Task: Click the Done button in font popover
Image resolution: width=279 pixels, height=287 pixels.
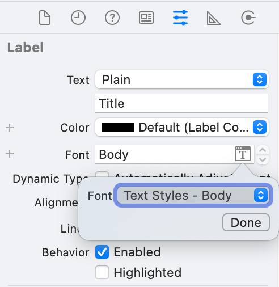Action: 246,222
